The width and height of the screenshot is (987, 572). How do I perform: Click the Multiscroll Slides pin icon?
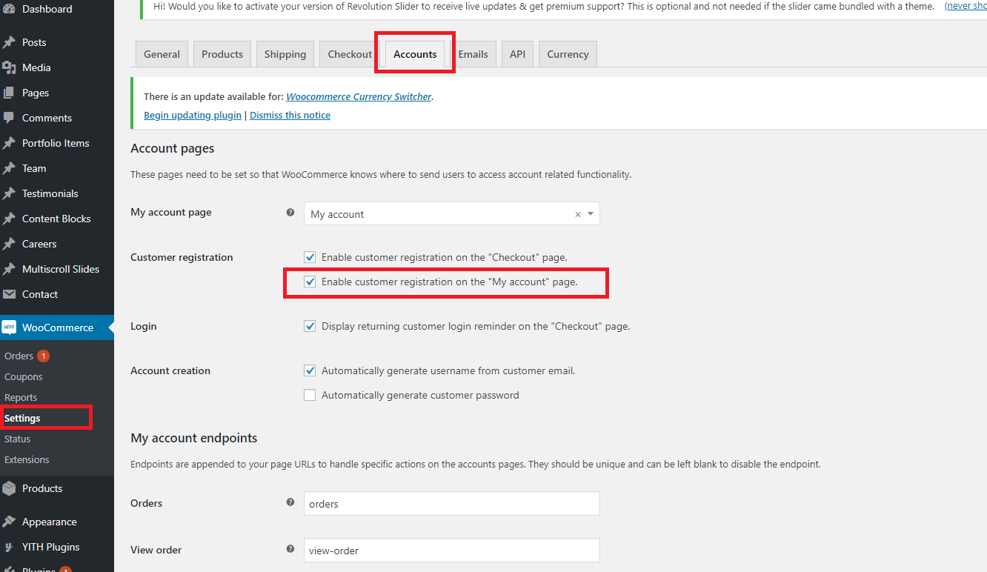pos(9,269)
